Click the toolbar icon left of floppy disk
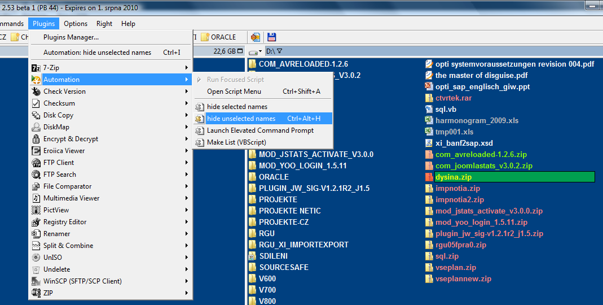The width and height of the screenshot is (603, 305). pyautogui.click(x=256, y=37)
